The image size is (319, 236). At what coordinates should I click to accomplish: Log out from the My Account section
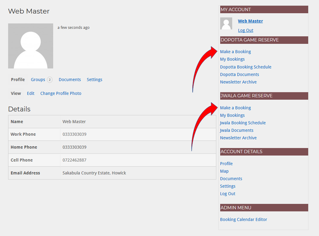pyautogui.click(x=246, y=30)
